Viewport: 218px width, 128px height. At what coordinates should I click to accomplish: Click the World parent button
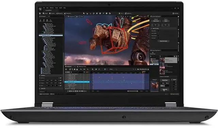pos(166,21)
